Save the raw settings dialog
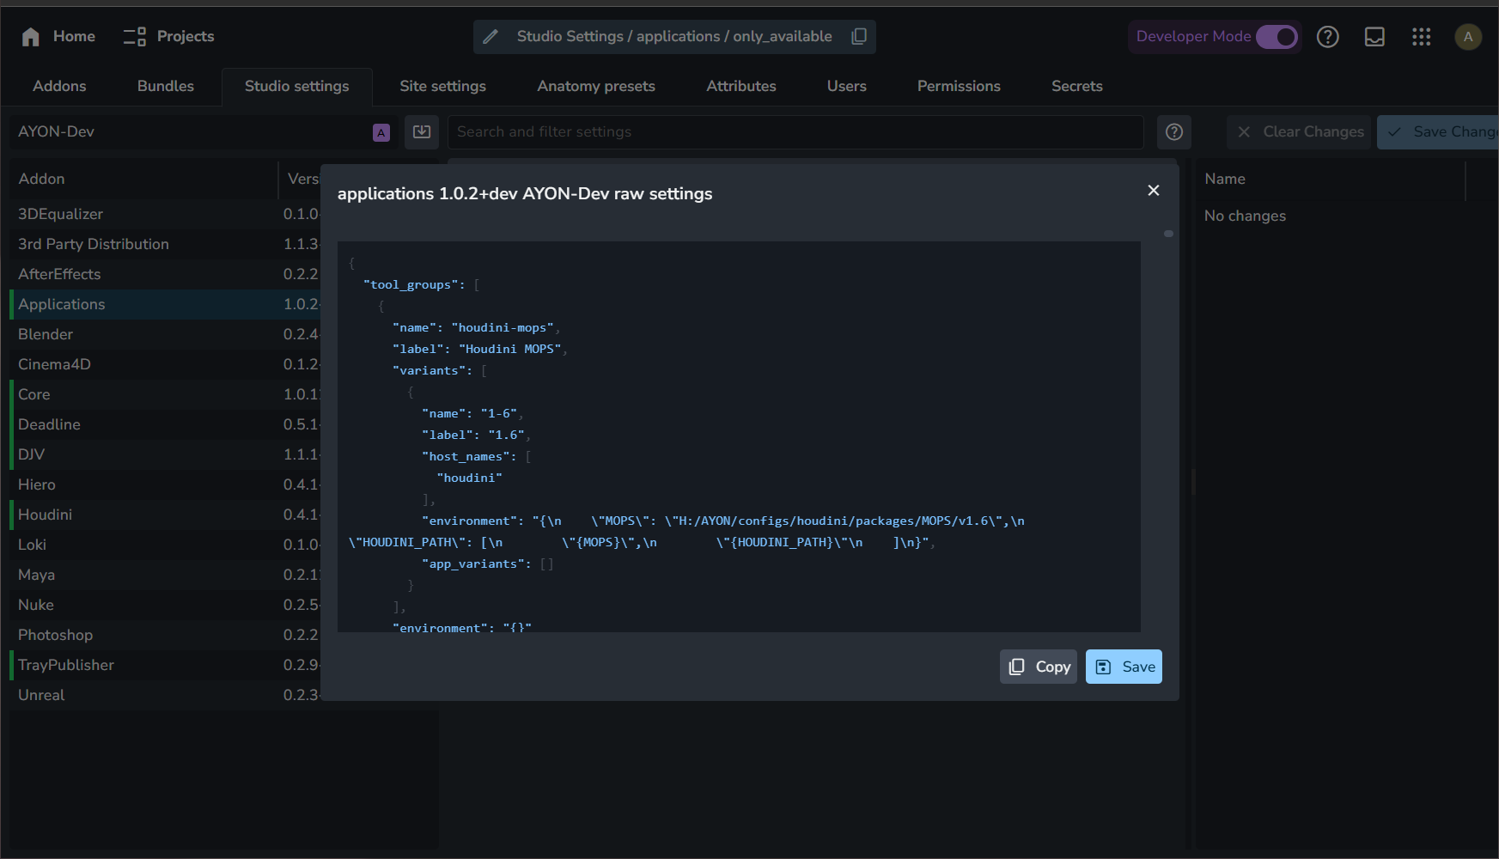The height and width of the screenshot is (859, 1499). pos(1124,667)
